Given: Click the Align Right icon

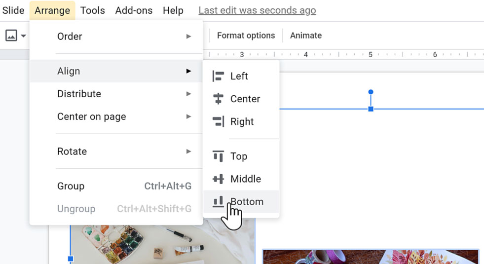Looking at the screenshot, I should click(218, 121).
